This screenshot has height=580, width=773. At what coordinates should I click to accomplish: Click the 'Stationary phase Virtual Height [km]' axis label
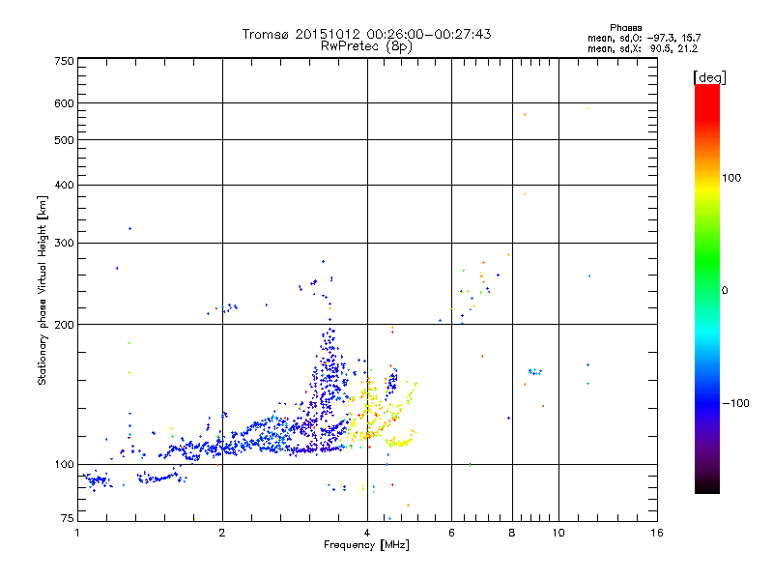[43, 290]
